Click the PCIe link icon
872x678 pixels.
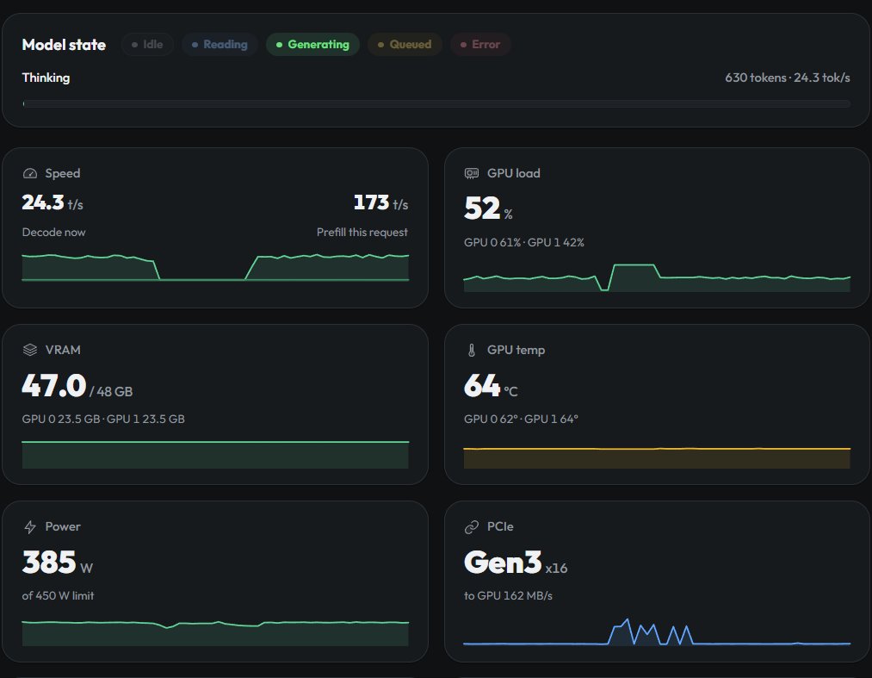472,526
